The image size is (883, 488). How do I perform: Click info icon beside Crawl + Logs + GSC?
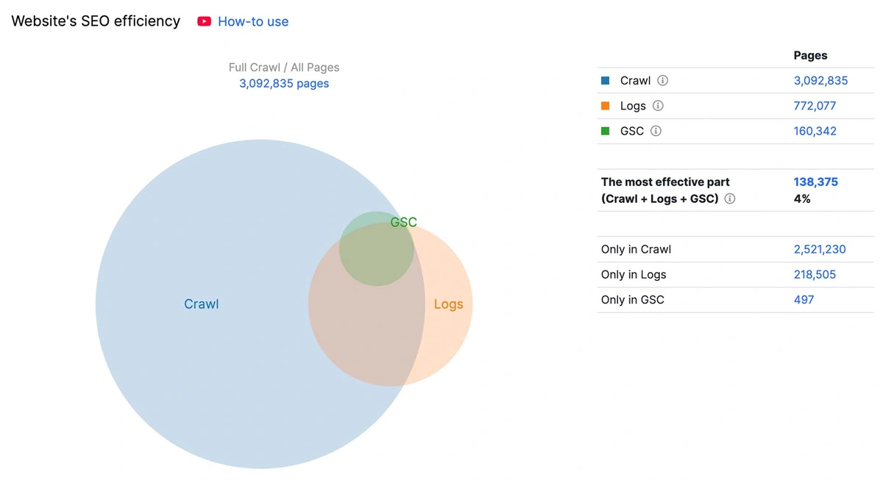click(x=730, y=198)
